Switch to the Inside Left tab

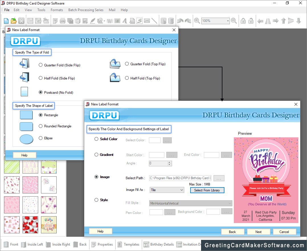pyautogui.click(x=32, y=244)
